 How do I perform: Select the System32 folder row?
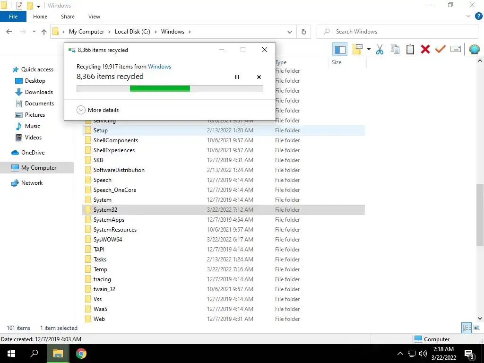pyautogui.click(x=224, y=210)
